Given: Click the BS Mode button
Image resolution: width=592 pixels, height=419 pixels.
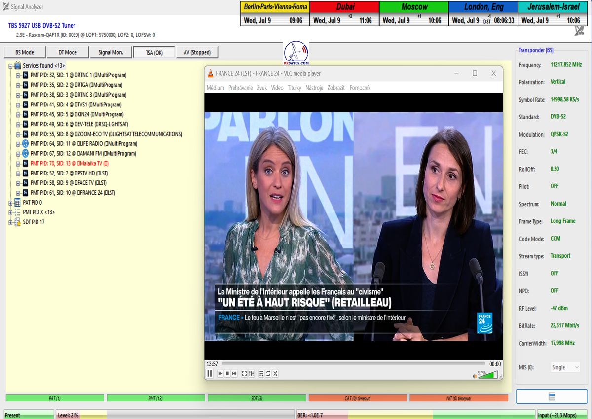Looking at the screenshot, I should [25, 52].
